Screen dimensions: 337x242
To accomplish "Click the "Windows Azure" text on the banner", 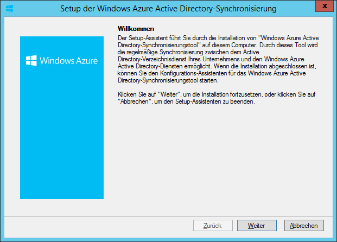I will coord(68,61).
